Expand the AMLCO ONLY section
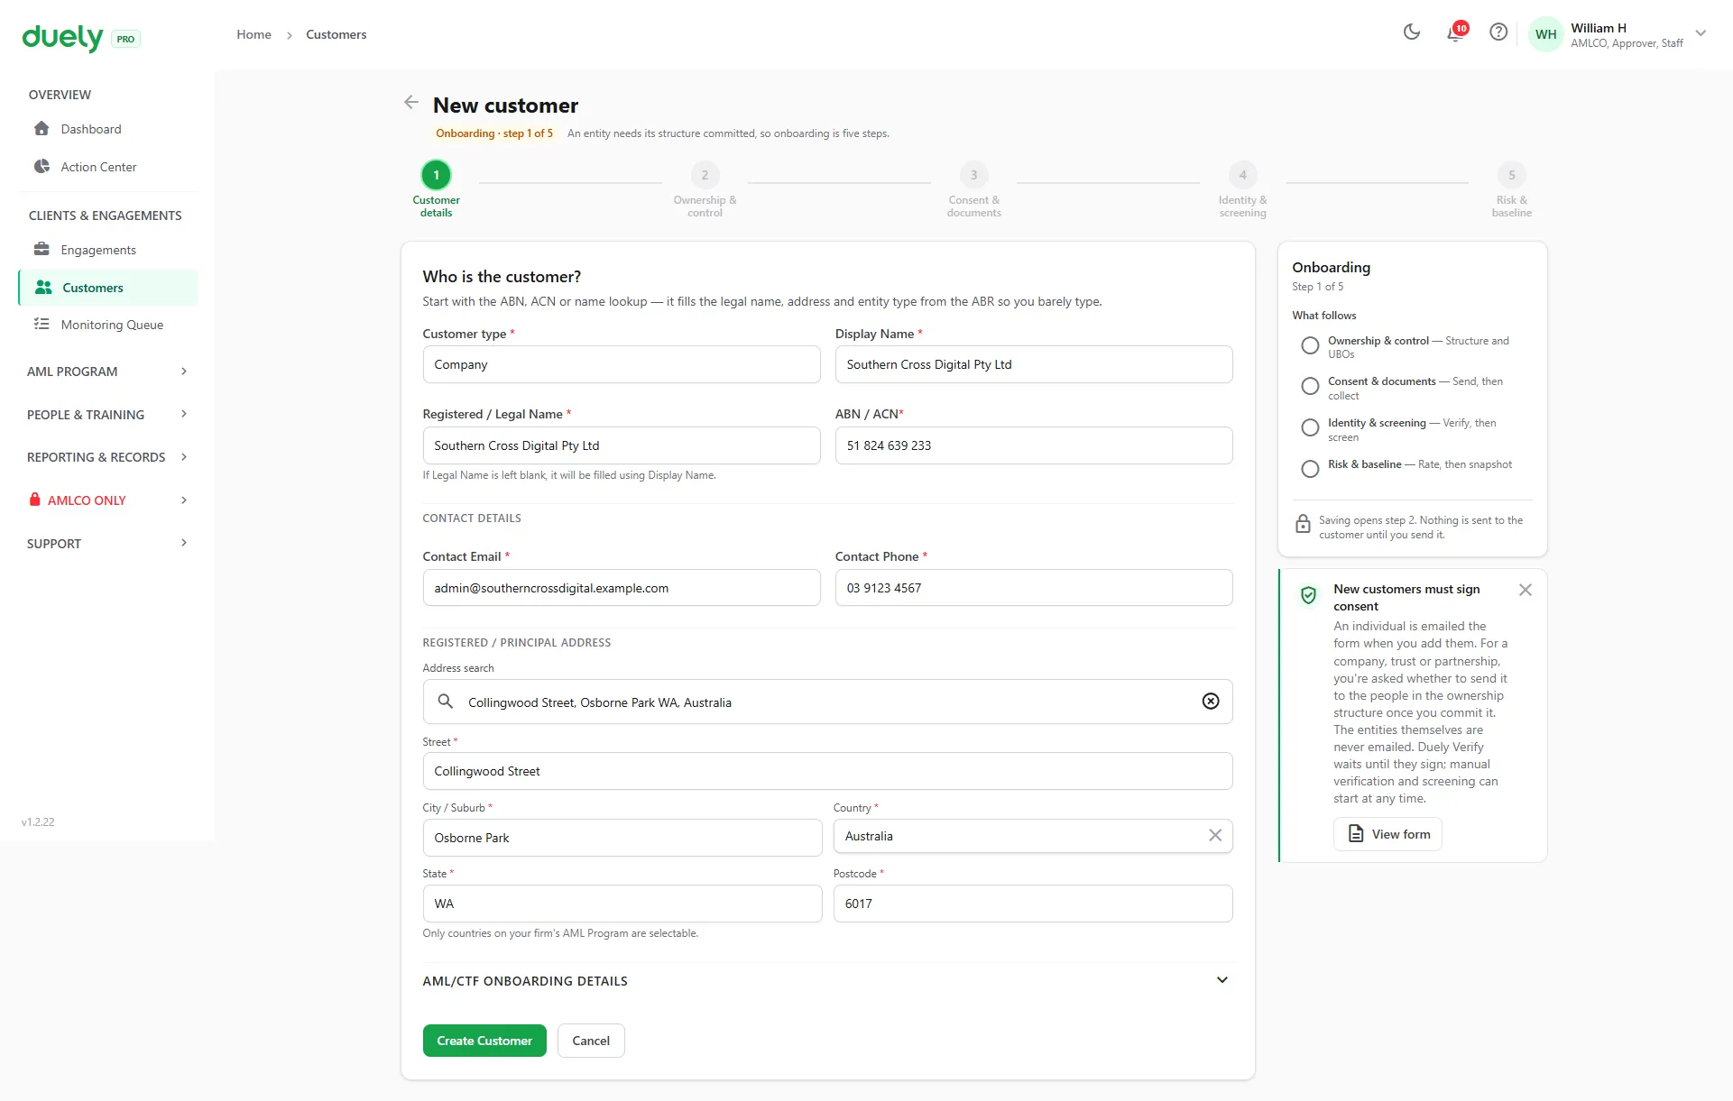The width and height of the screenshot is (1733, 1101). 108,500
